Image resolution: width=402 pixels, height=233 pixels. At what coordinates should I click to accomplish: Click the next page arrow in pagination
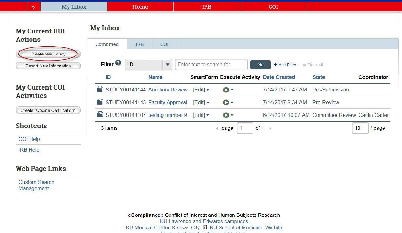tap(270, 128)
